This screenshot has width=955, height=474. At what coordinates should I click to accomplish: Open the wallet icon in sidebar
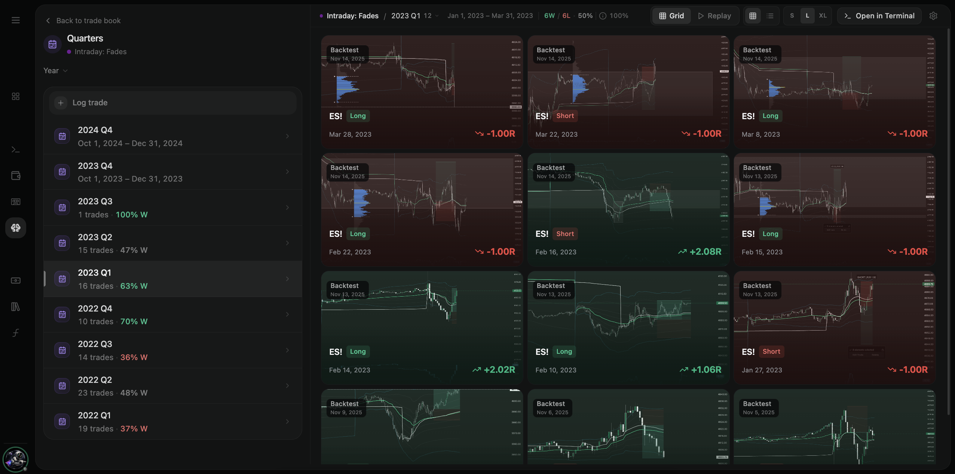(16, 176)
